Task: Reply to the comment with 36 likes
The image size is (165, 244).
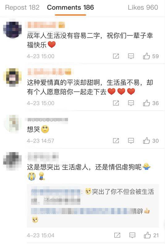Action: coord(131,103)
